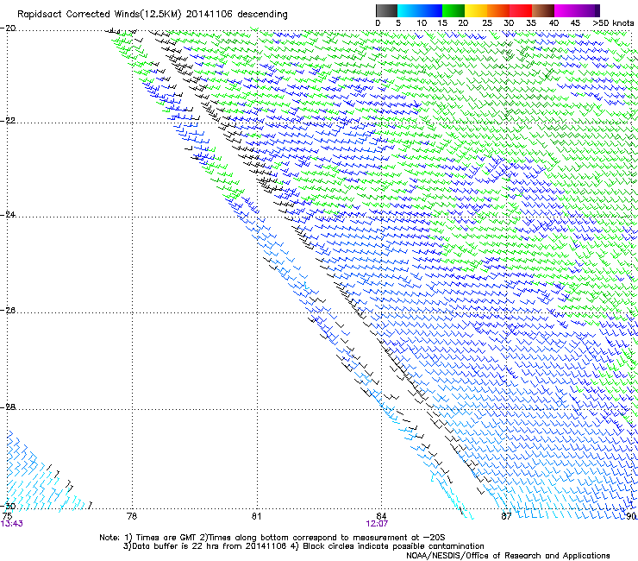Click the longitude label 84
The image size is (638, 561).
point(381,516)
